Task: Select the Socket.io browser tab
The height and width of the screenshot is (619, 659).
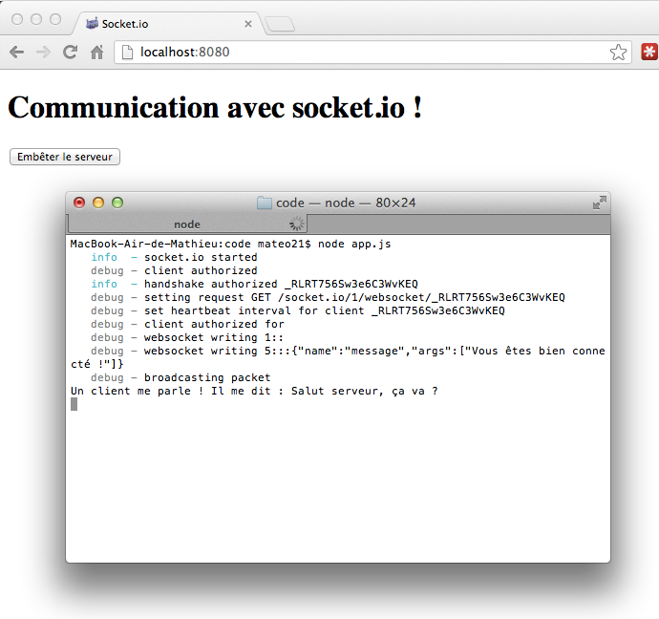Action: coord(168,24)
